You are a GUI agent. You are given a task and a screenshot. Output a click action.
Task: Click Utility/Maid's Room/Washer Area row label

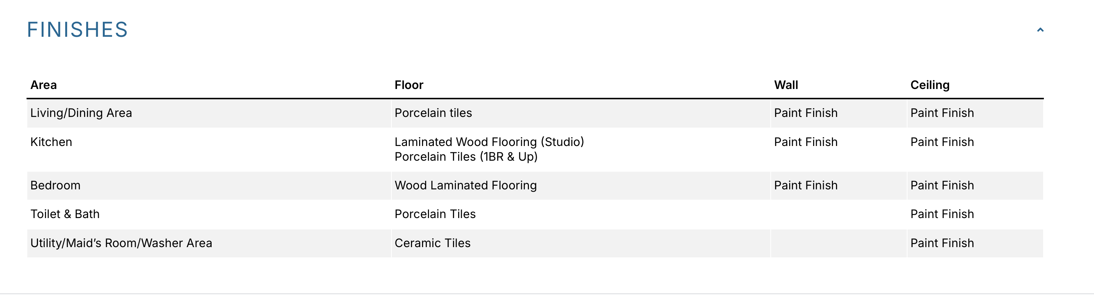(121, 243)
